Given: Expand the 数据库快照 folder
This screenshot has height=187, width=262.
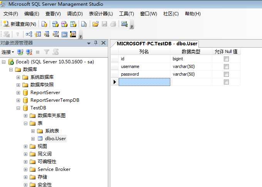Looking at the screenshot, I should (x=18, y=85).
